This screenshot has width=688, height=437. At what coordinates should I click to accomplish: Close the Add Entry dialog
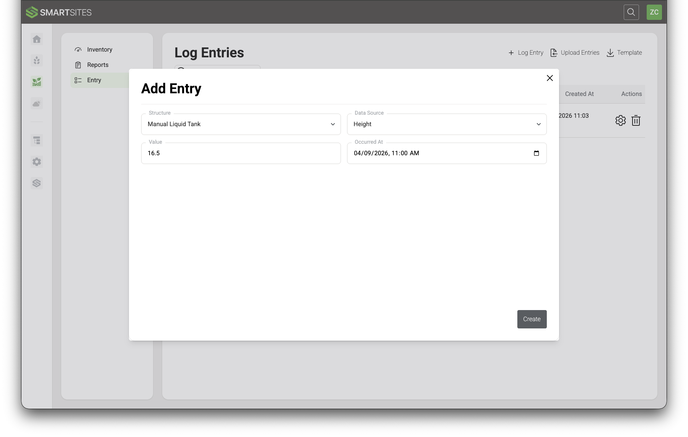tap(549, 78)
